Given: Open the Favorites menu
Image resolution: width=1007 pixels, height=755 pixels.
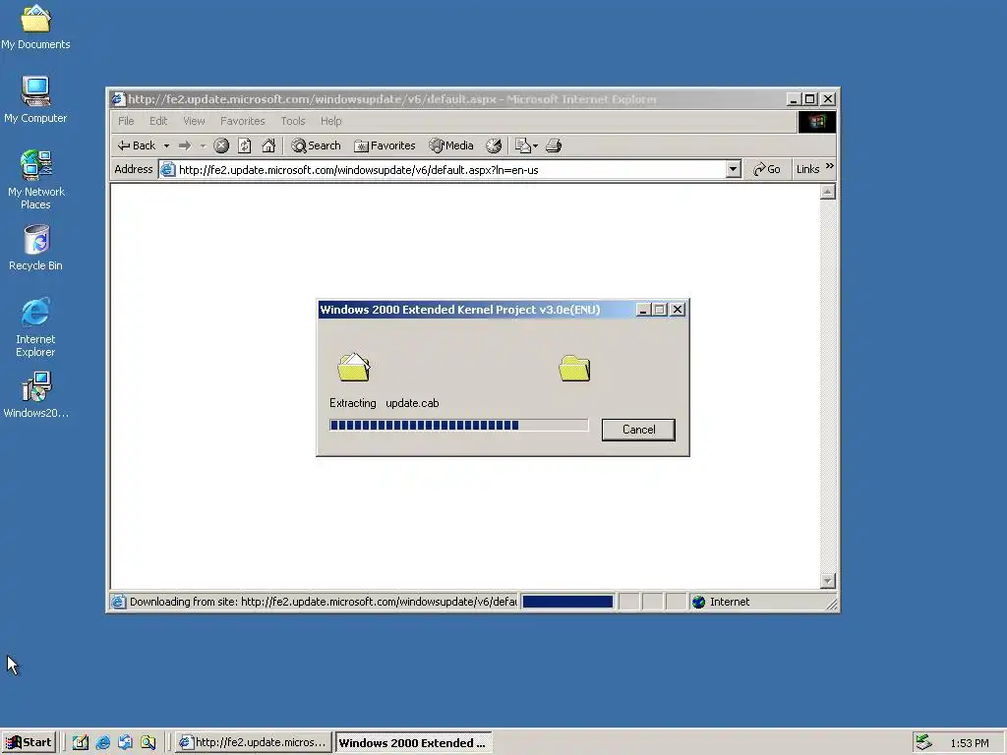Looking at the screenshot, I should pos(242,121).
